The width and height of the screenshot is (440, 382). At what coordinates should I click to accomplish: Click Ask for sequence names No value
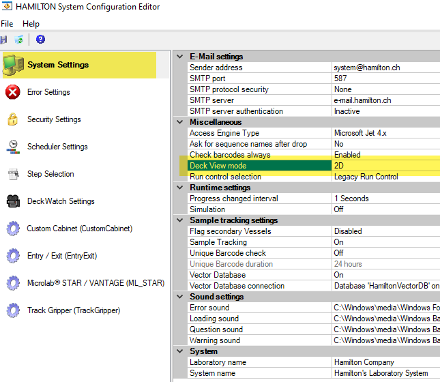click(339, 144)
